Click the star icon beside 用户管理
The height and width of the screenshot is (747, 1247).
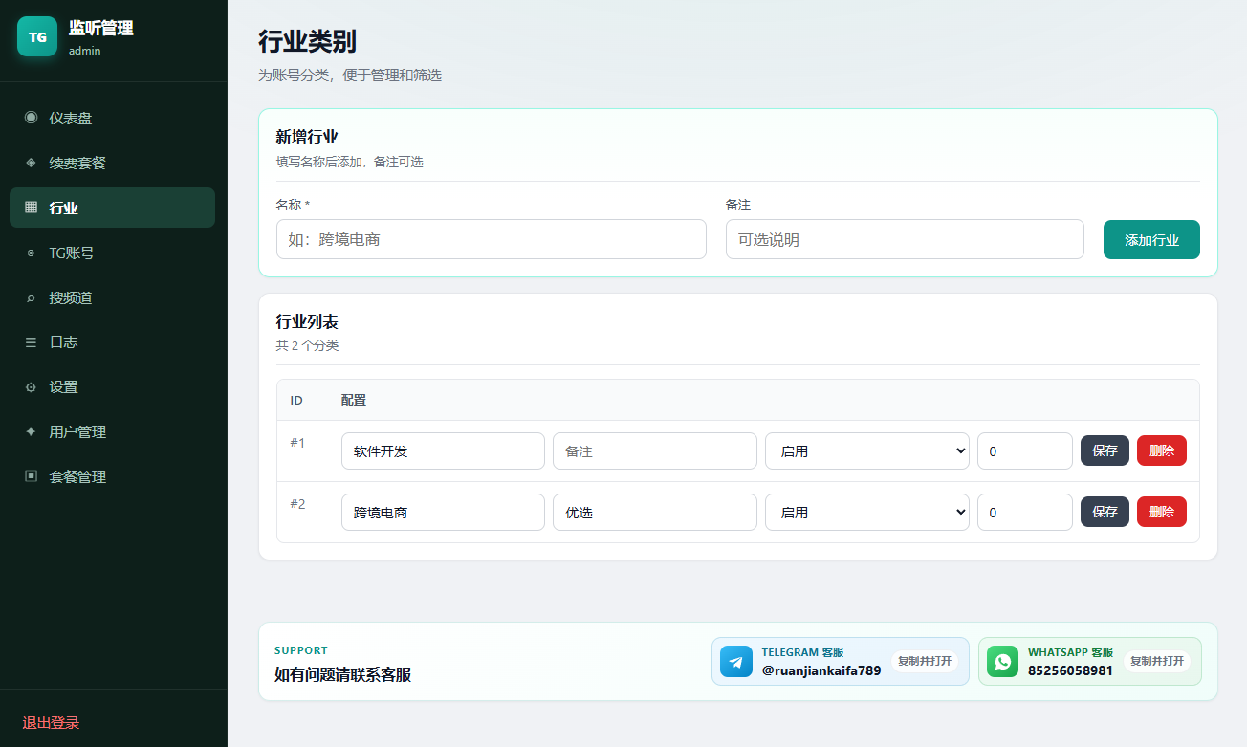pos(31,431)
